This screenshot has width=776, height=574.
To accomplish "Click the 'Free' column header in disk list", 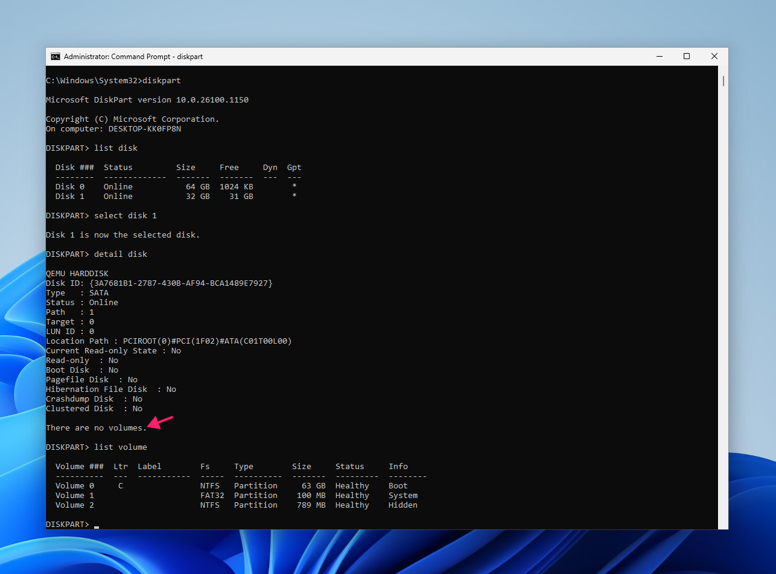I will pos(229,167).
